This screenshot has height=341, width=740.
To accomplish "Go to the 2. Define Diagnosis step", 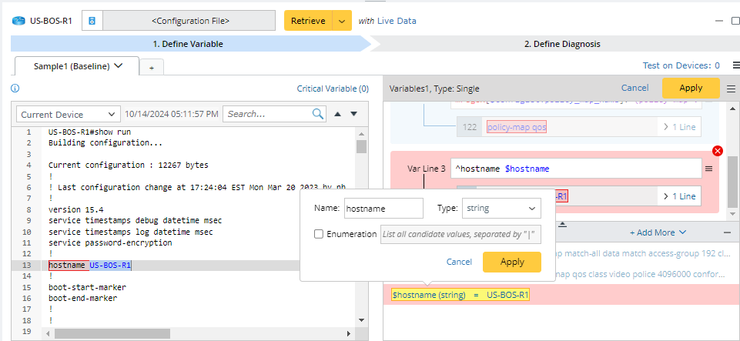I will 561,44.
